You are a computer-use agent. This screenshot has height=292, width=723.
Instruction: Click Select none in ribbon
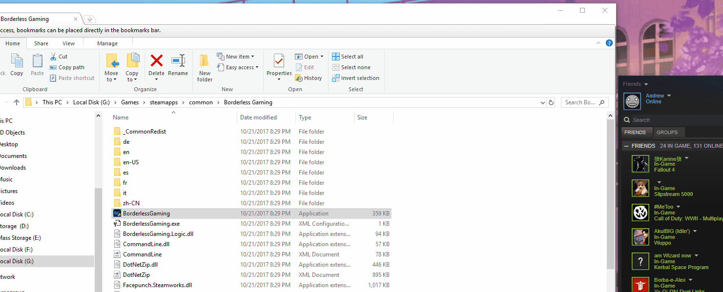coord(351,67)
